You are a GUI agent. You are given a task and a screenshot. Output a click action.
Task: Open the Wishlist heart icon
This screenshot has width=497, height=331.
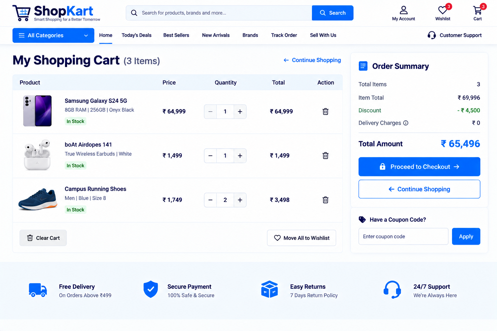(443, 10)
